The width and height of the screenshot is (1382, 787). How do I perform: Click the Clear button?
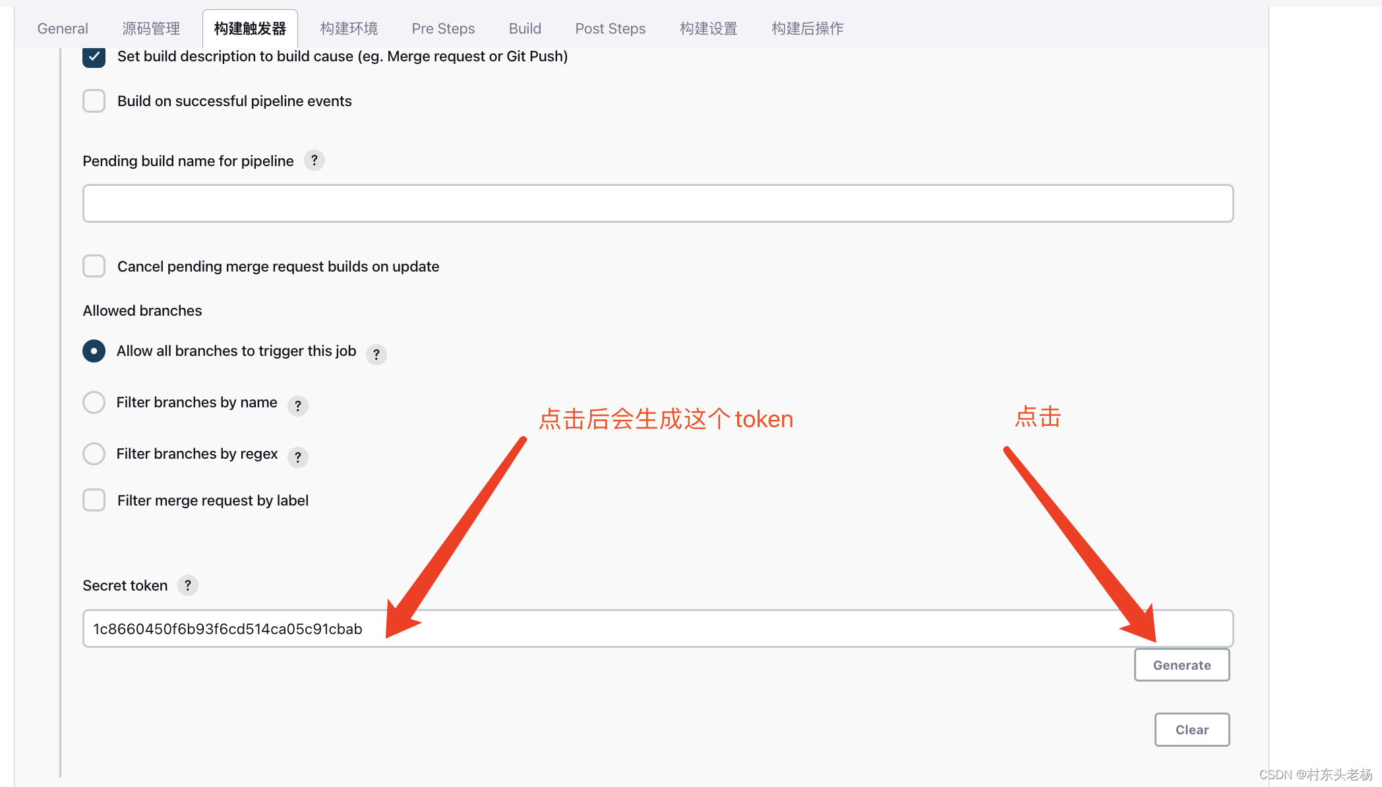1191,729
